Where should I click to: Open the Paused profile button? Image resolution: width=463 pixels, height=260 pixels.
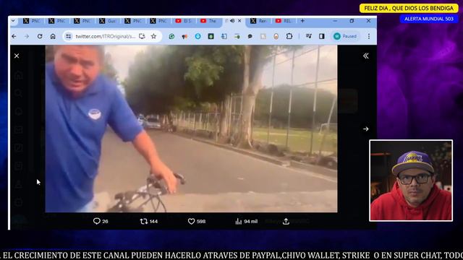(x=345, y=36)
